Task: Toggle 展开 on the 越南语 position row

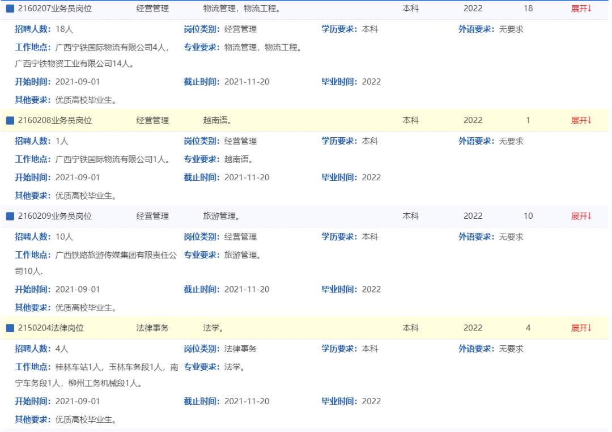Action: click(581, 120)
